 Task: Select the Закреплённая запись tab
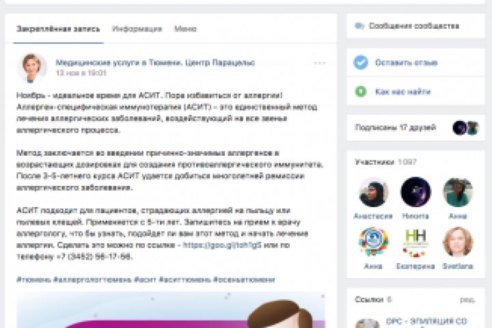(x=58, y=29)
